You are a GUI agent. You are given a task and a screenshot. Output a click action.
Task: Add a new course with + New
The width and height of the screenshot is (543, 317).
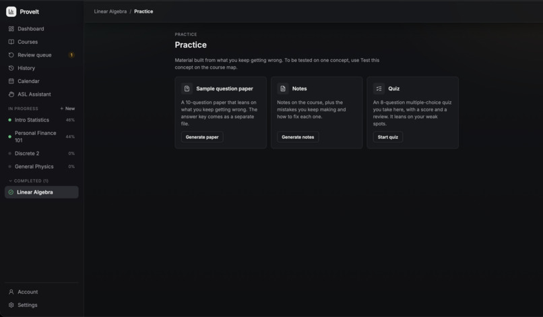tap(67, 109)
